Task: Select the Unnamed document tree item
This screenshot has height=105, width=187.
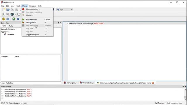Action: [11, 34]
